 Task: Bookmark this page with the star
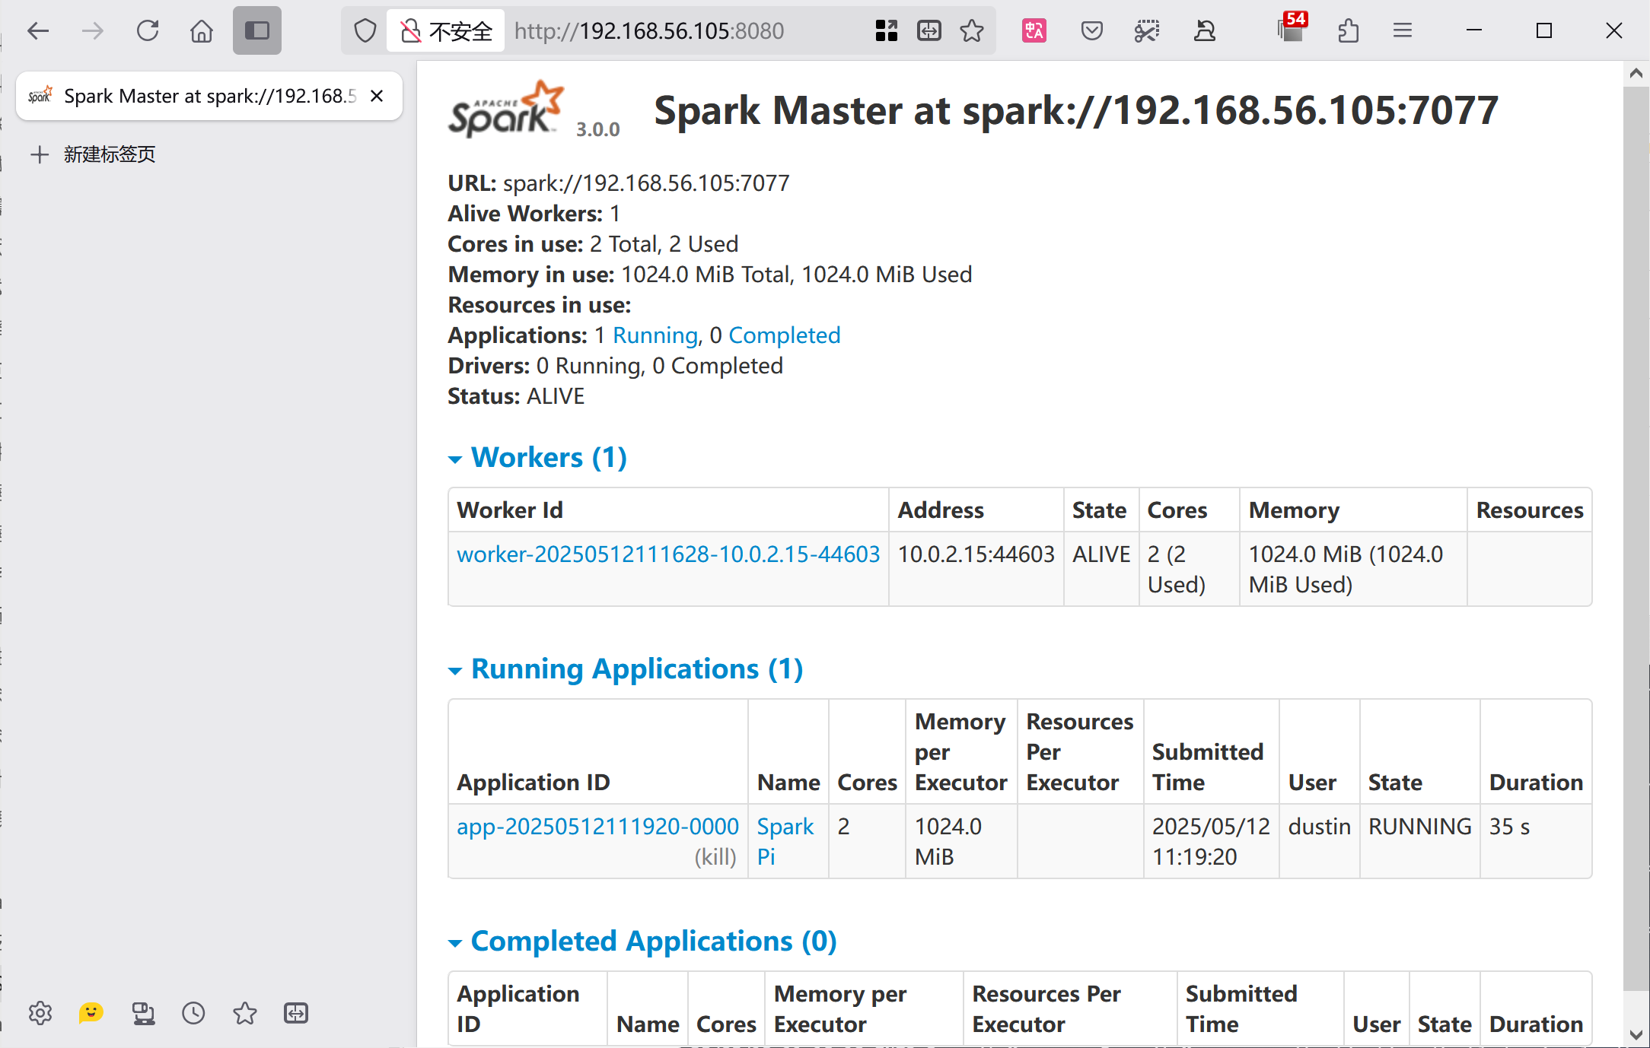(x=972, y=31)
